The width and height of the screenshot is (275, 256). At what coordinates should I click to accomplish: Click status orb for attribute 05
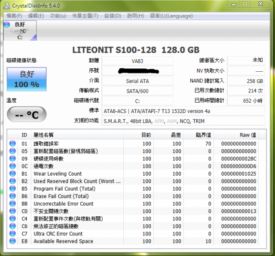click(12, 151)
